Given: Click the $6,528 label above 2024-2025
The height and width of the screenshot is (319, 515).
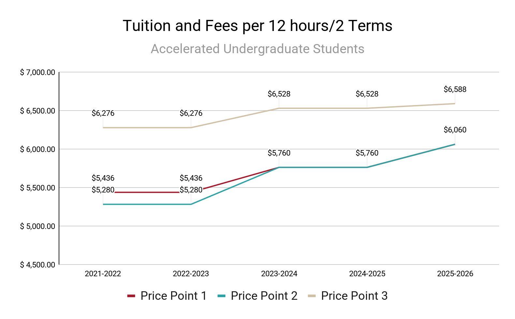Looking at the screenshot, I should pyautogui.click(x=367, y=94).
